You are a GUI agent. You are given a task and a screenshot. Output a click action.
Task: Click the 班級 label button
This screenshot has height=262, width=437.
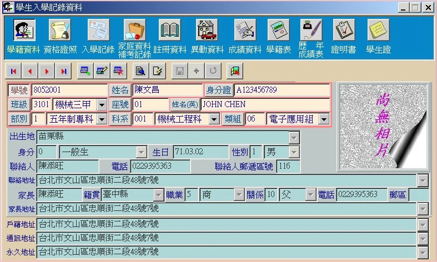tap(19, 104)
